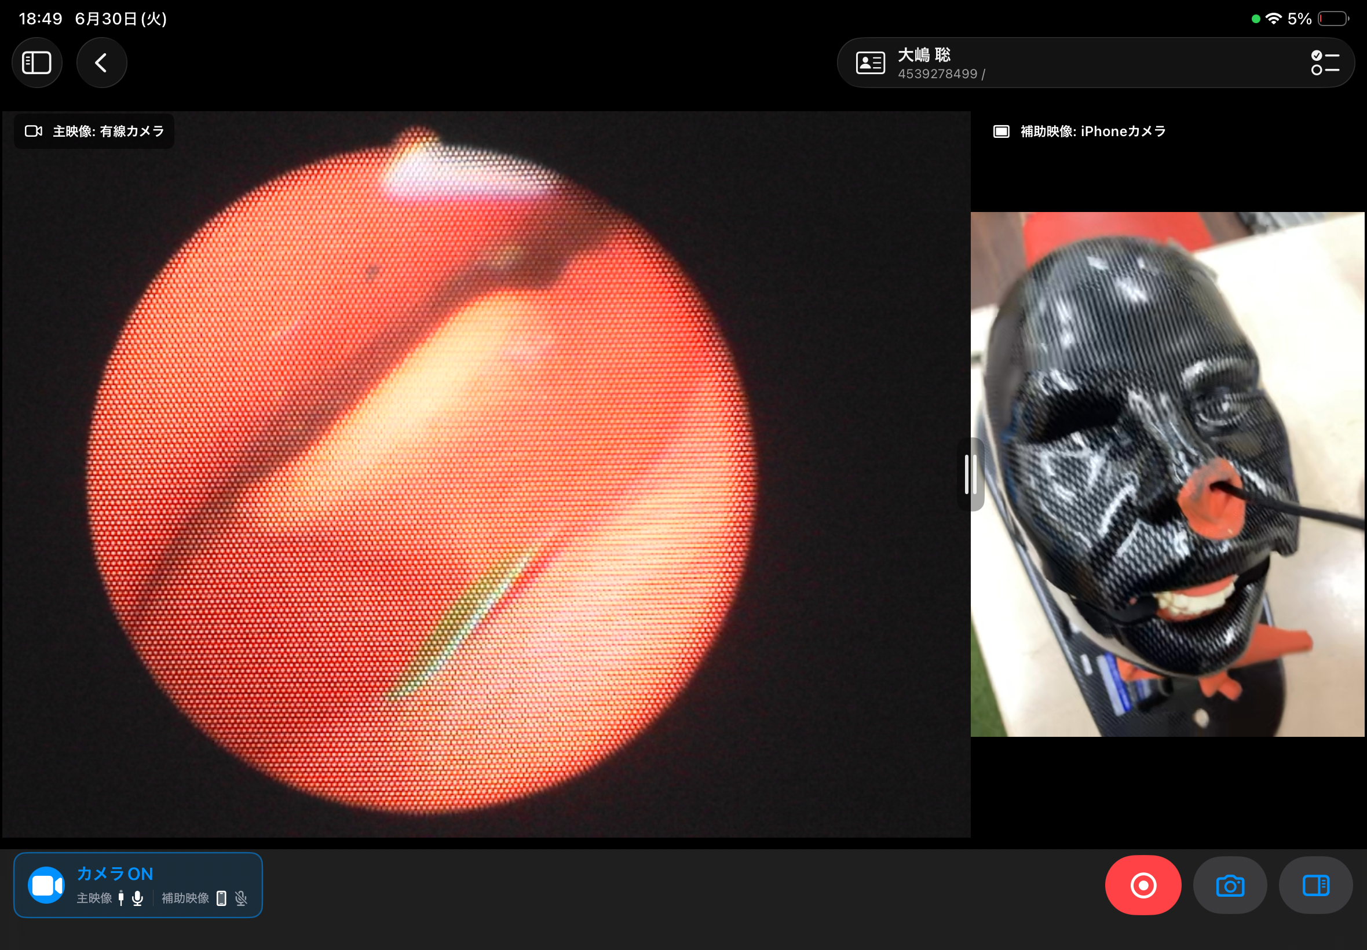The image size is (1367, 950).
Task: Capture a snapshot with the camera icon
Action: (1230, 885)
